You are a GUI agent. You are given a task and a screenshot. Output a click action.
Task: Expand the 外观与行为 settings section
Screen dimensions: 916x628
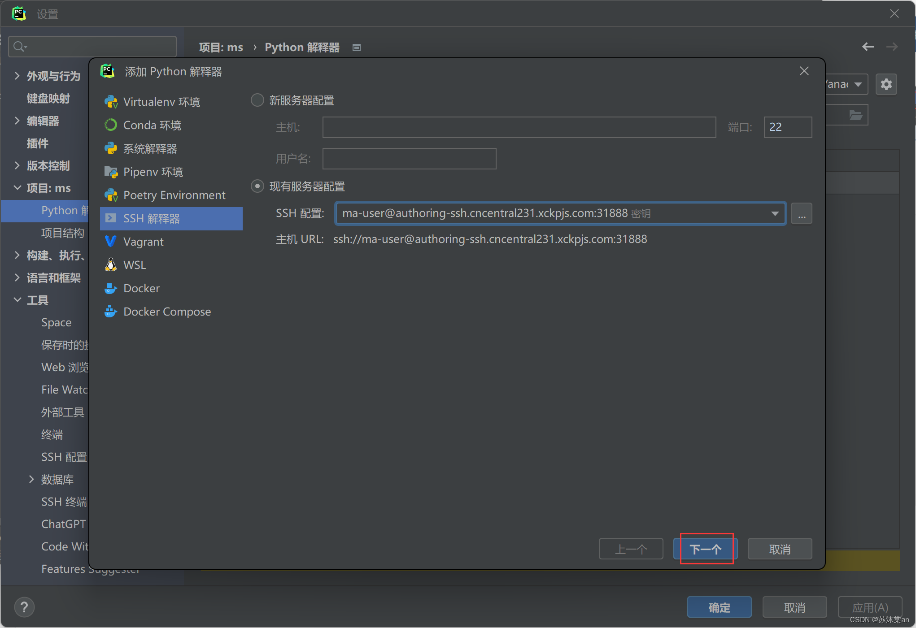click(52, 76)
